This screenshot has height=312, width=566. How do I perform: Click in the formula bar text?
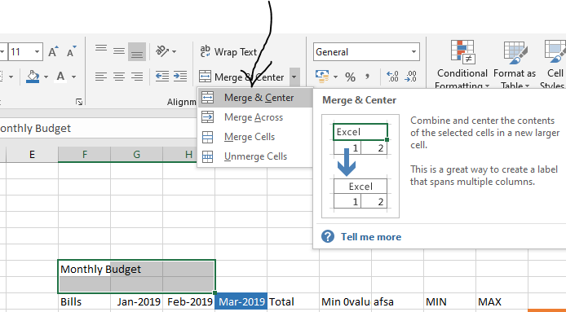click(x=35, y=129)
